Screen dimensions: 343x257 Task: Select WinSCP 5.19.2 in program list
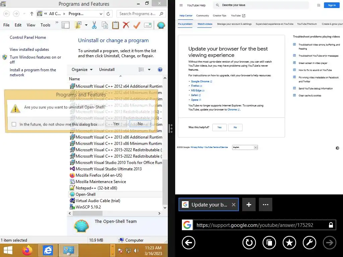click(88, 207)
